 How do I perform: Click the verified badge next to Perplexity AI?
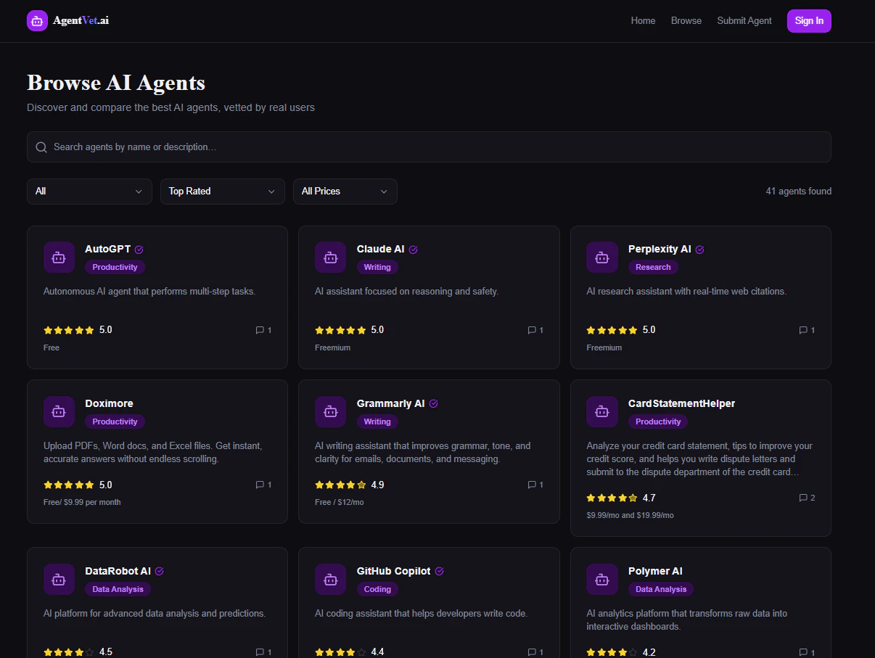(700, 250)
